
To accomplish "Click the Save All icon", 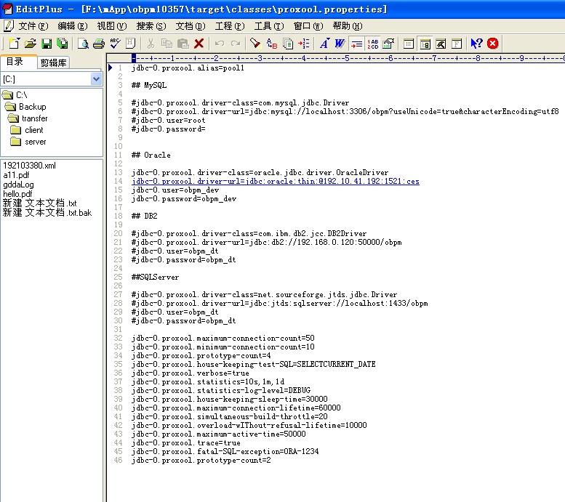I will (x=63, y=44).
